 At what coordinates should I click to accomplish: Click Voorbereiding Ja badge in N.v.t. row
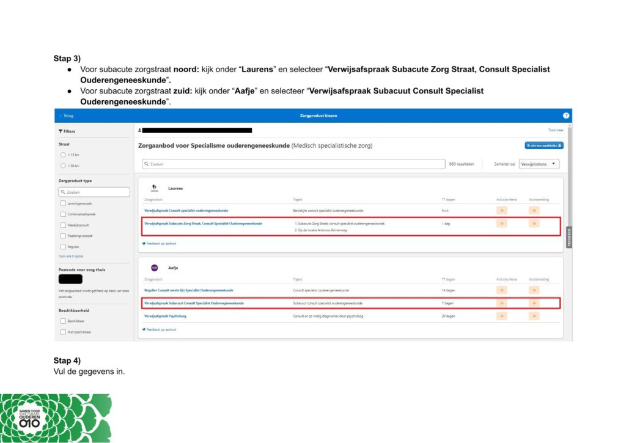(x=534, y=210)
